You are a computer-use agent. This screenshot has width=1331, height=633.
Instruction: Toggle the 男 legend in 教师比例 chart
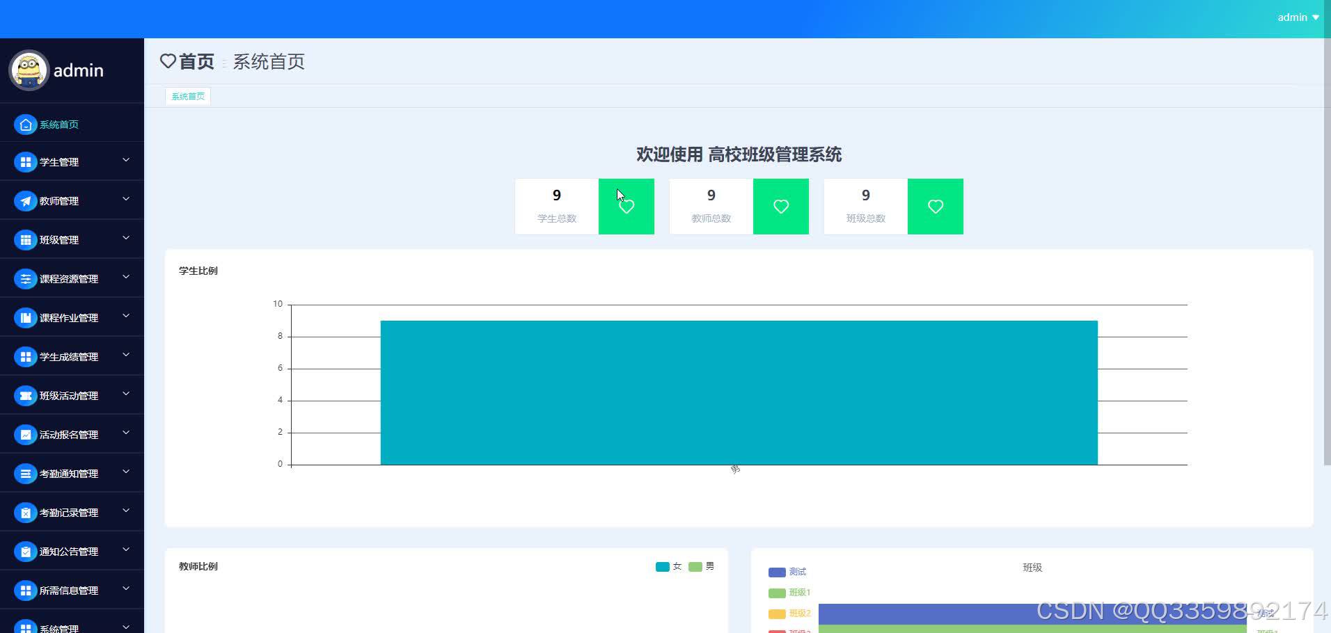(701, 566)
